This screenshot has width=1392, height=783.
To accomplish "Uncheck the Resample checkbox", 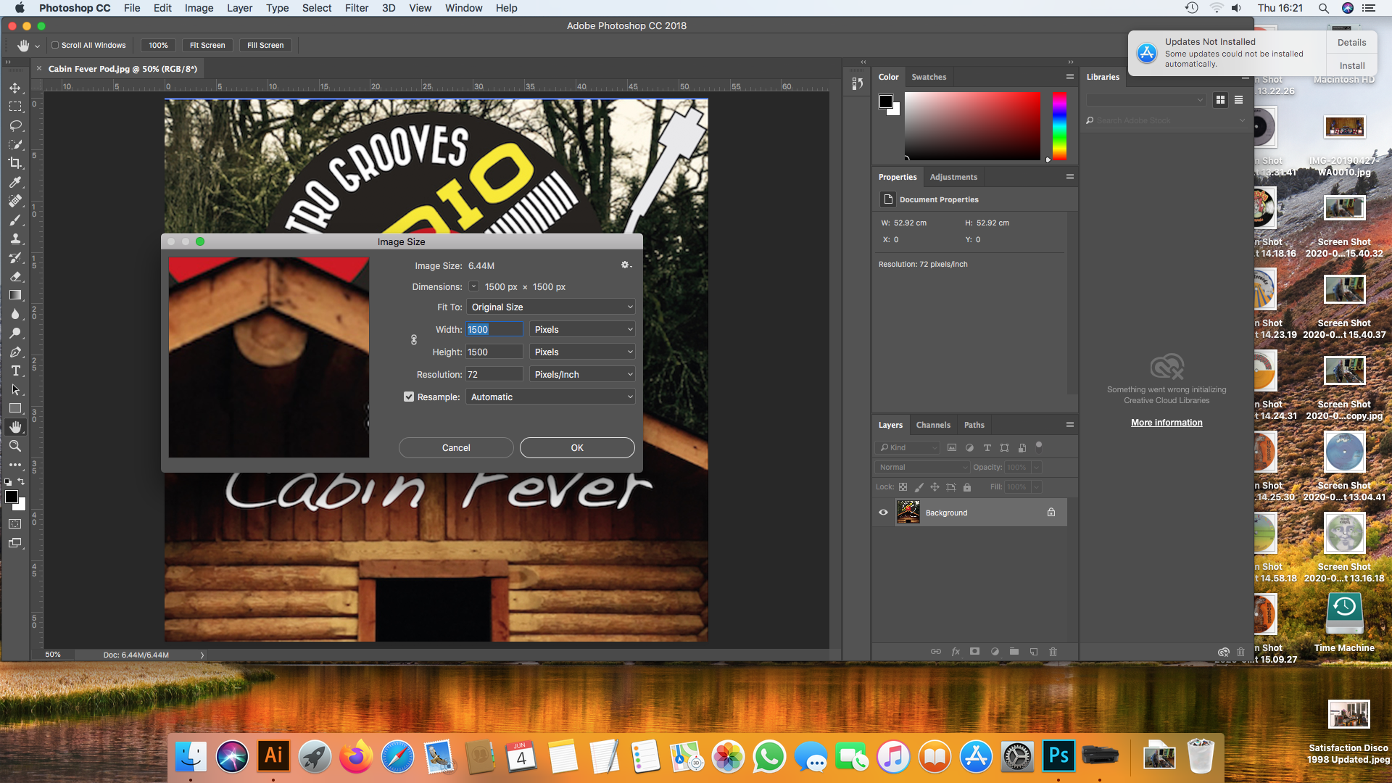I will 409,397.
